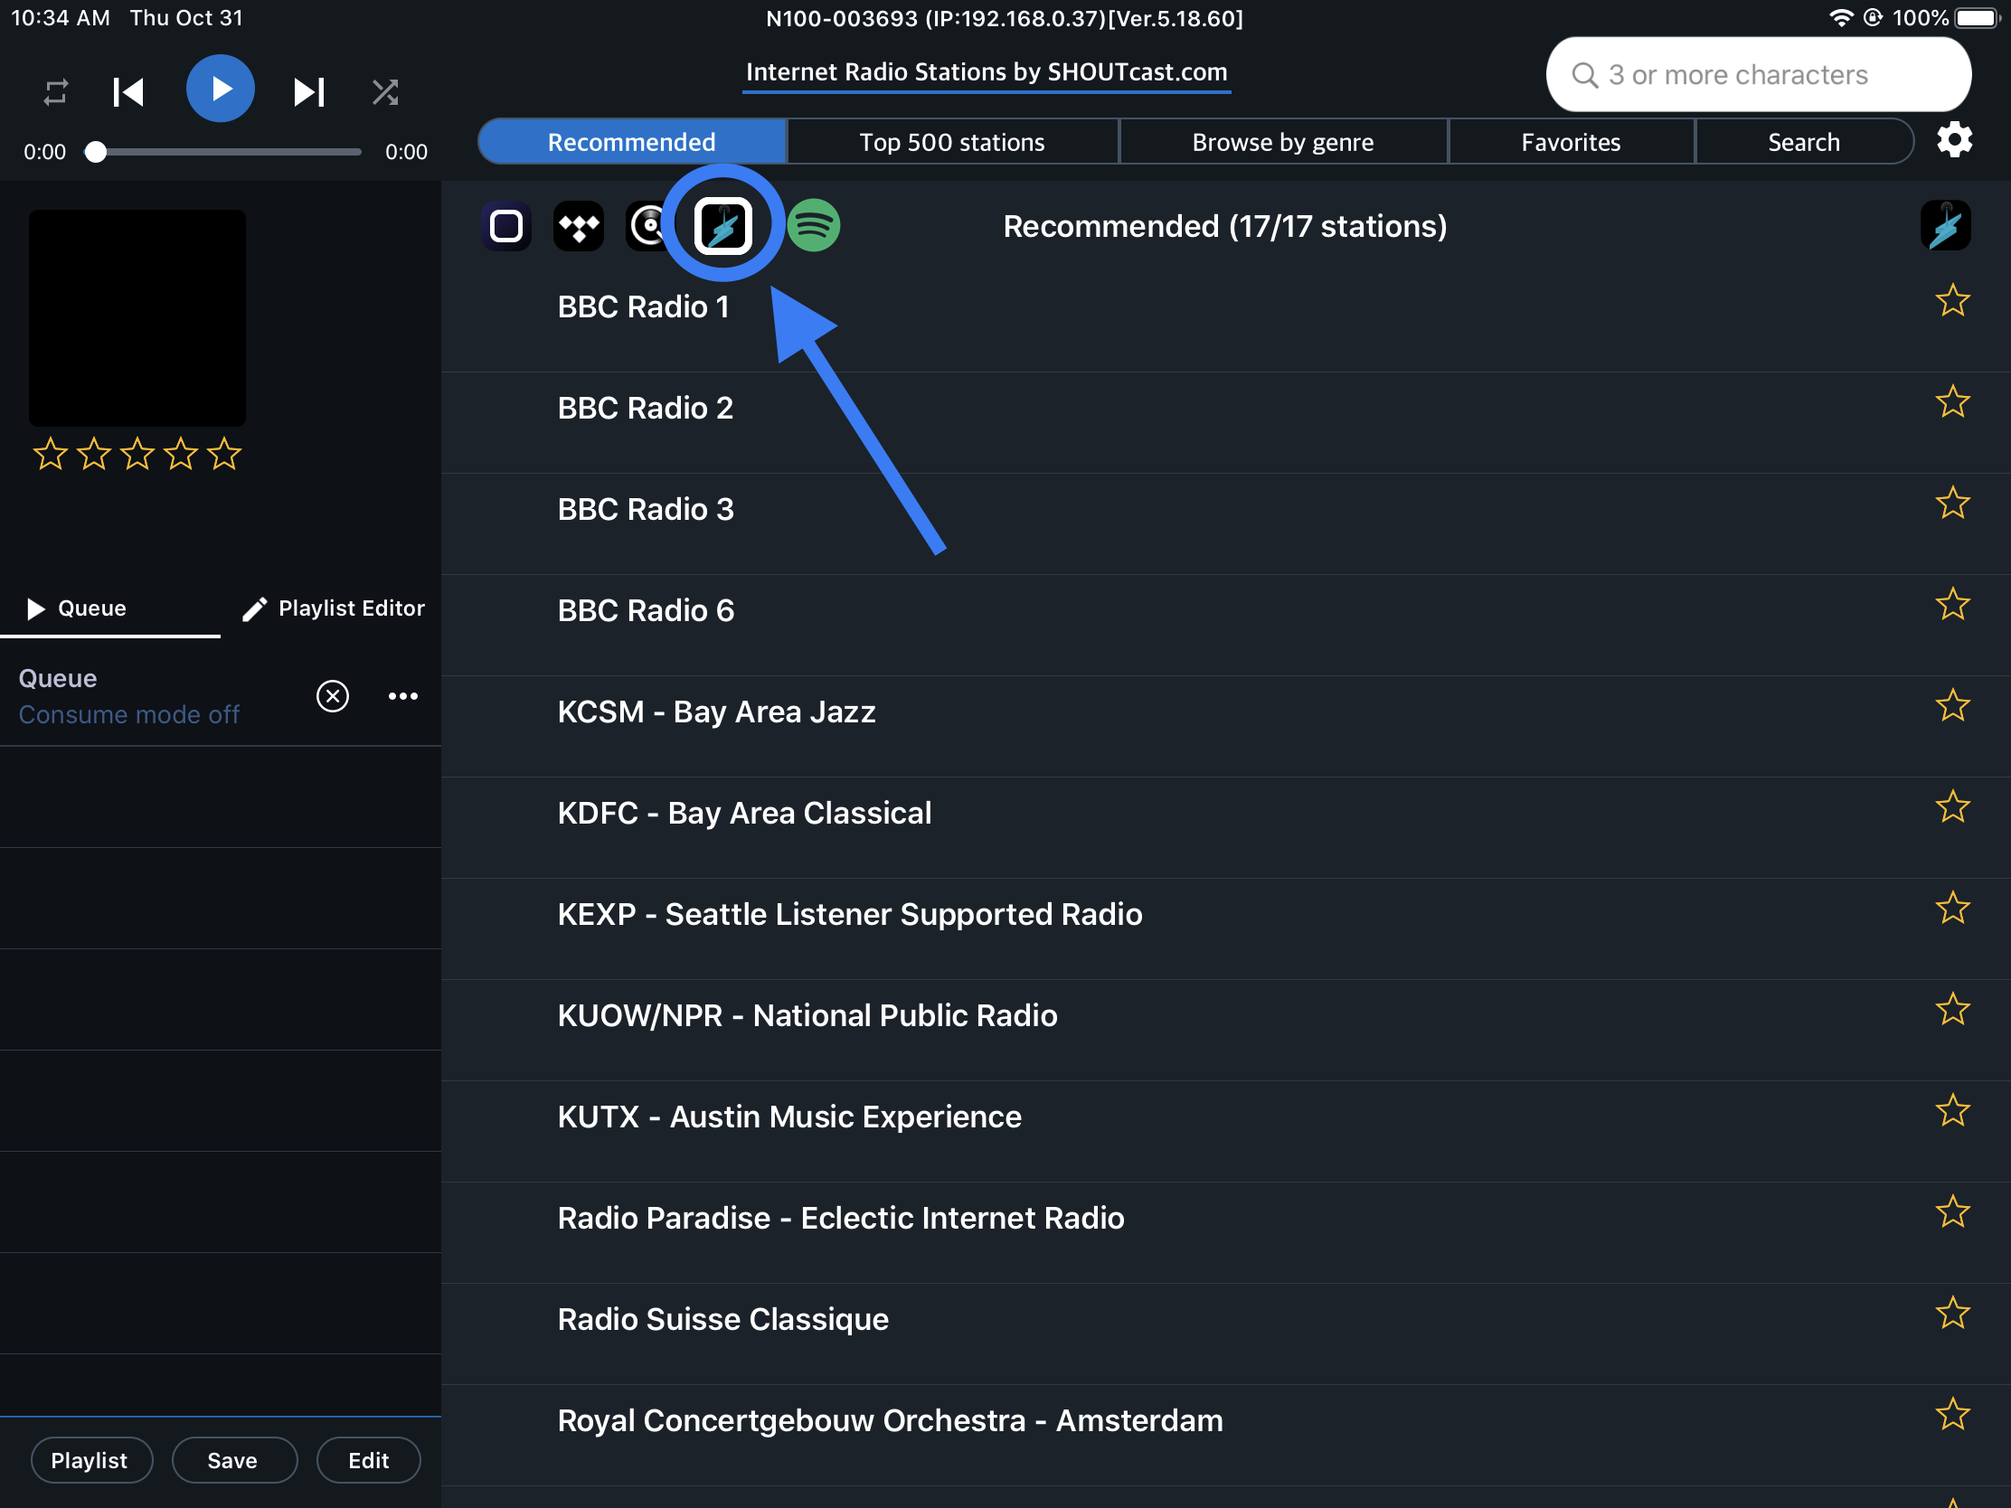2011x1508 pixels.
Task: Skip to next track
Action: tap(309, 92)
